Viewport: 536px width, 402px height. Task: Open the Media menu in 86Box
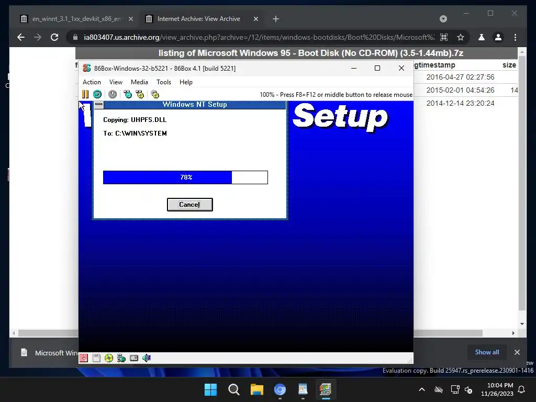(x=139, y=82)
